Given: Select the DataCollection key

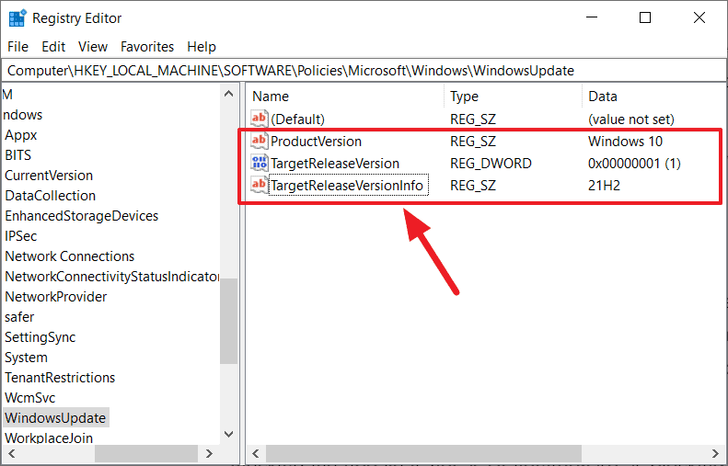Looking at the screenshot, I should tap(50, 196).
